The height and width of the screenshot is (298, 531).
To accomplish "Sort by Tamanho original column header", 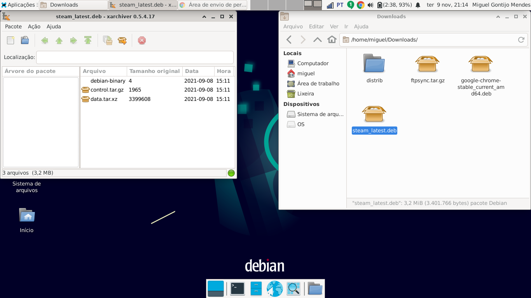I will pos(155,71).
